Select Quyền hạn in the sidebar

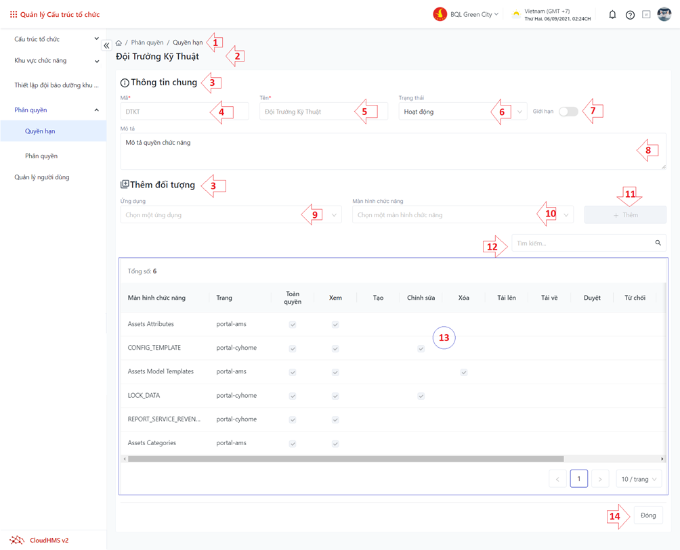pos(40,131)
